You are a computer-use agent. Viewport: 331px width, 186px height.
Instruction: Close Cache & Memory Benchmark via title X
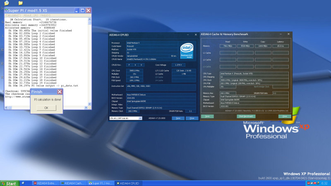pos(288,34)
